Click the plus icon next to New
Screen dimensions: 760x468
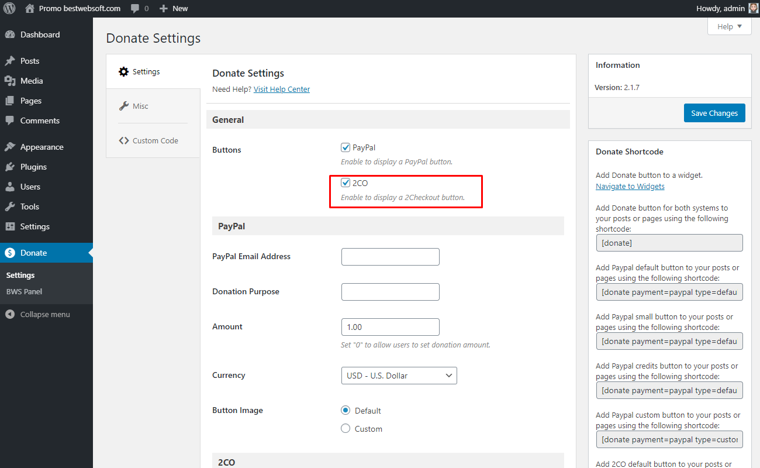pos(164,9)
